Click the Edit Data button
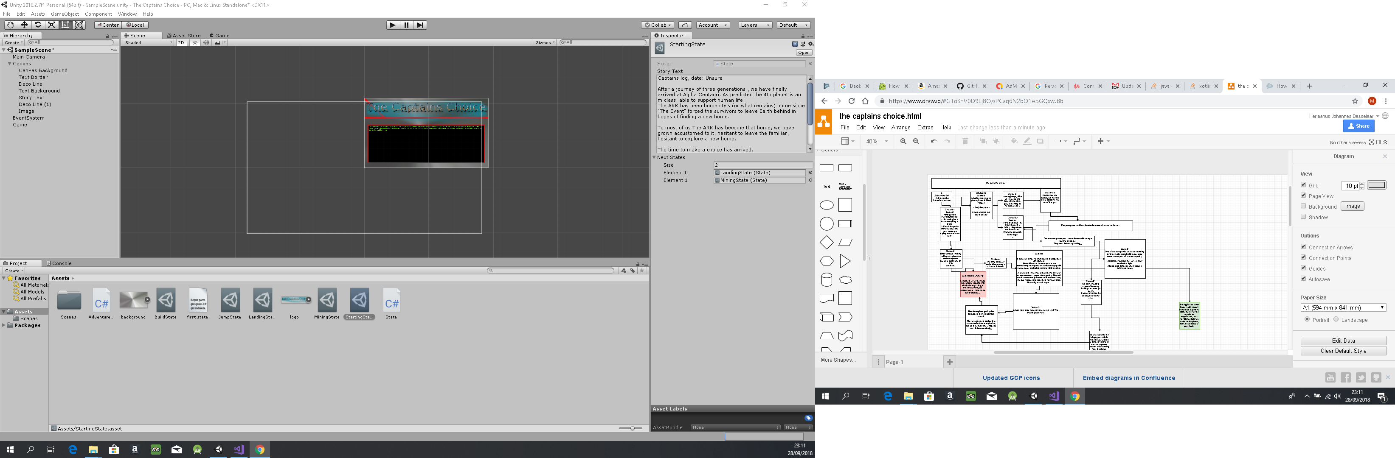The image size is (1395, 458). click(1343, 340)
